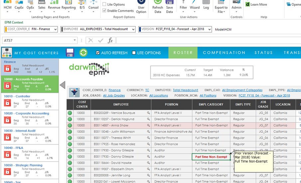Click Learn More in the Help group
Viewport: 301px width, 183px height.
[256, 4]
